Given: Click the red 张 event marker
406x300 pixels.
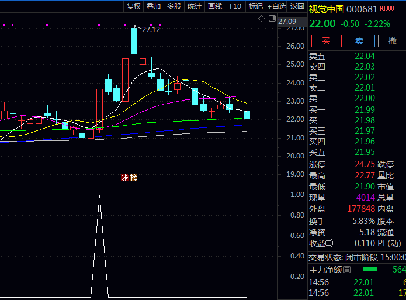Looking at the screenshot, I should coord(124,178).
